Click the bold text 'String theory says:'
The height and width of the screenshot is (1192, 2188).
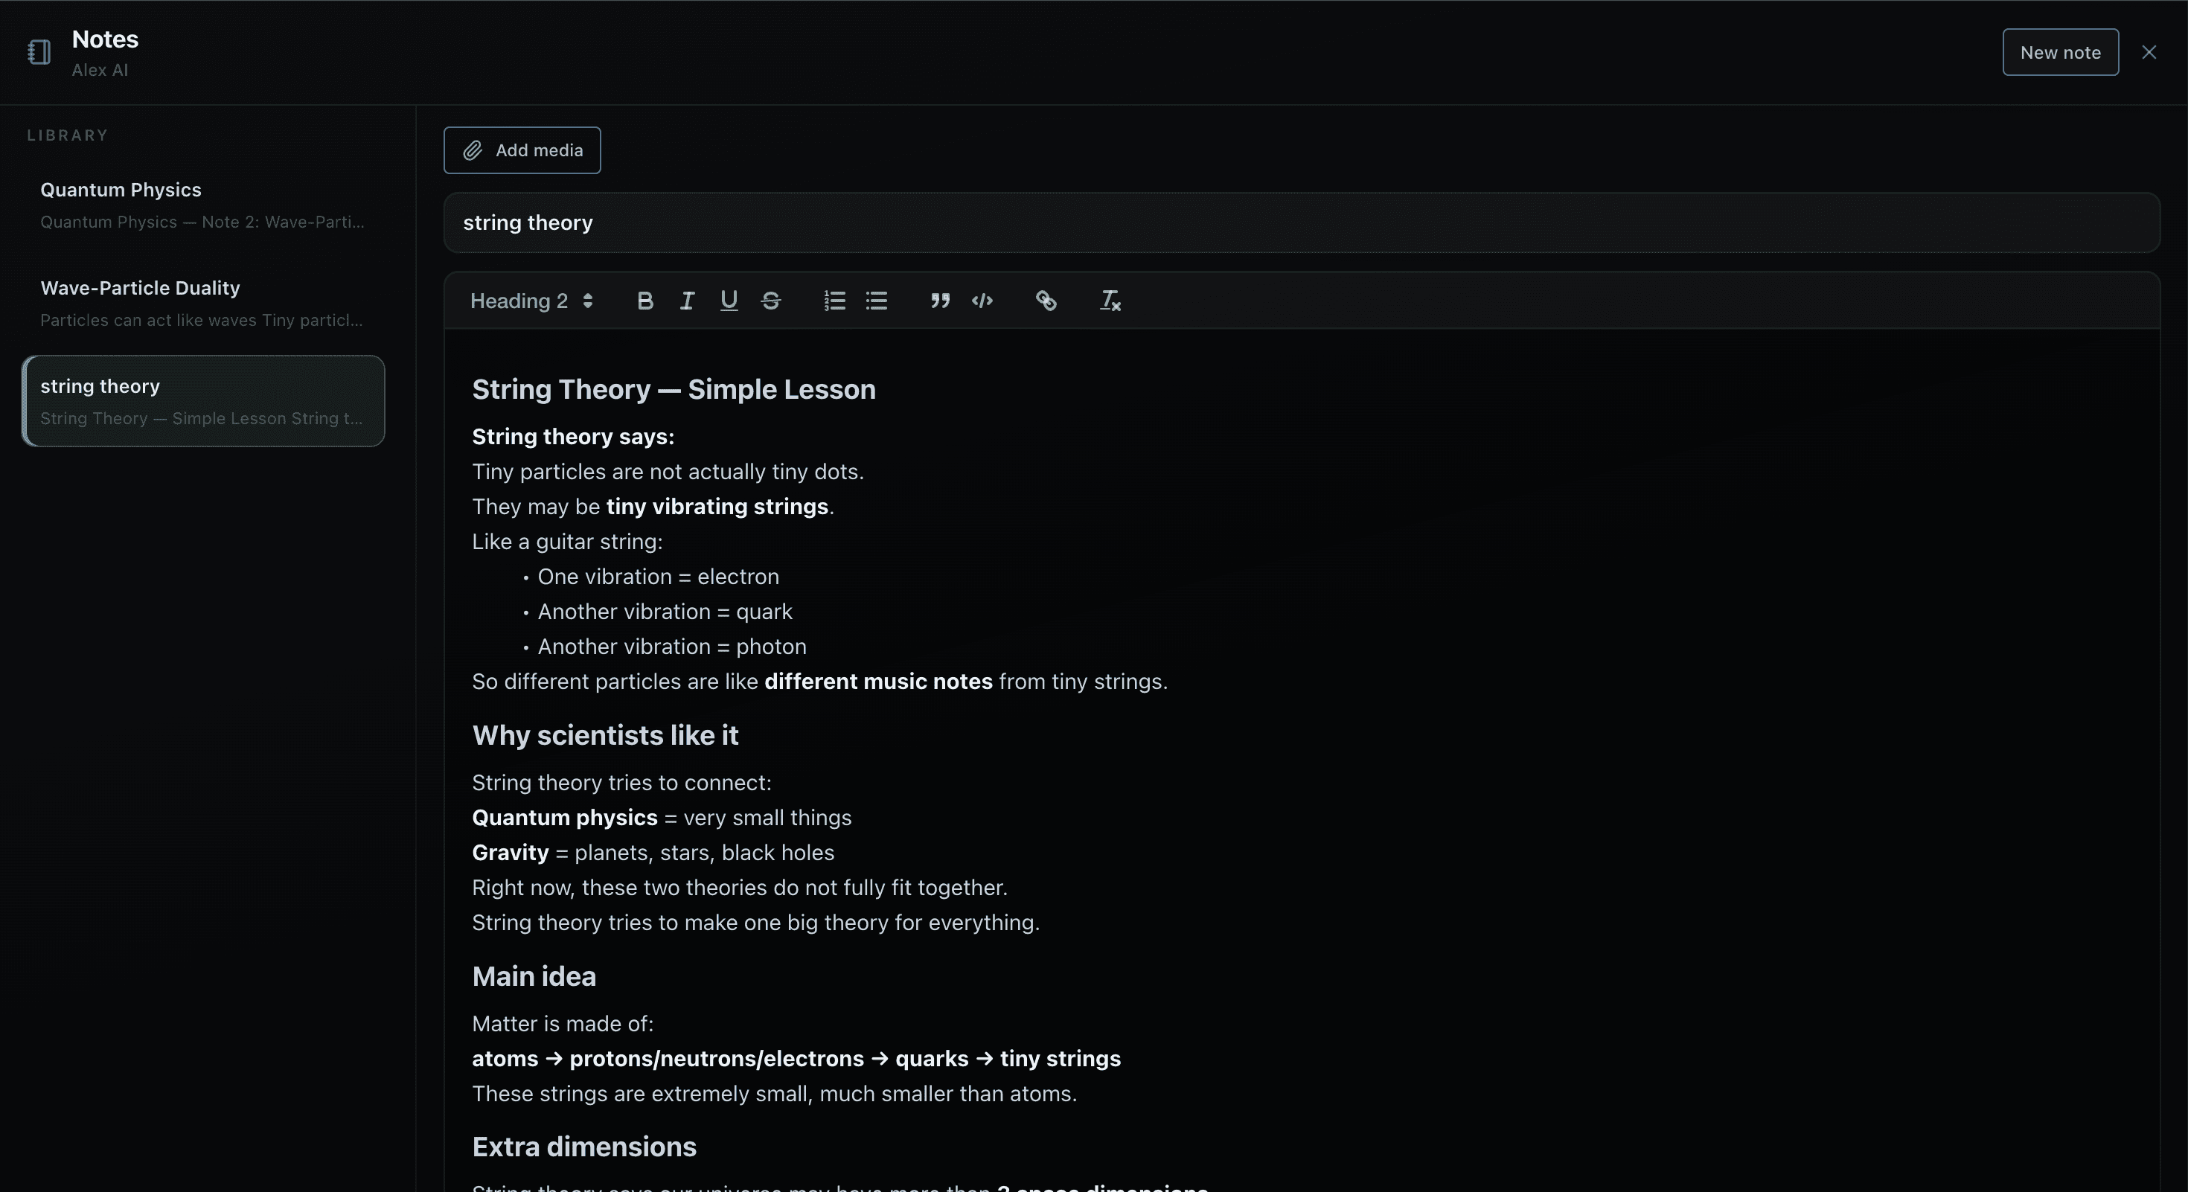[x=573, y=436]
